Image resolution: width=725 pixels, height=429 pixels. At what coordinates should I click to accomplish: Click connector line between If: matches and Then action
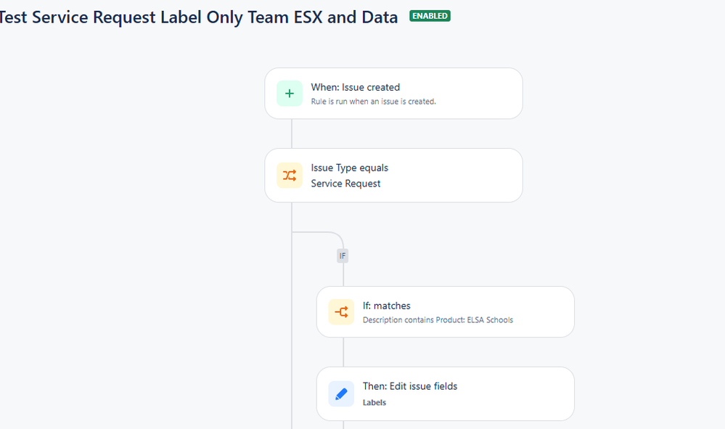(343, 352)
